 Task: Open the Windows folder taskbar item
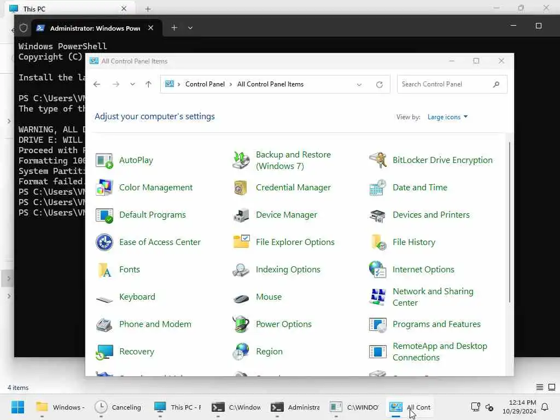pyautogui.click(x=60, y=407)
